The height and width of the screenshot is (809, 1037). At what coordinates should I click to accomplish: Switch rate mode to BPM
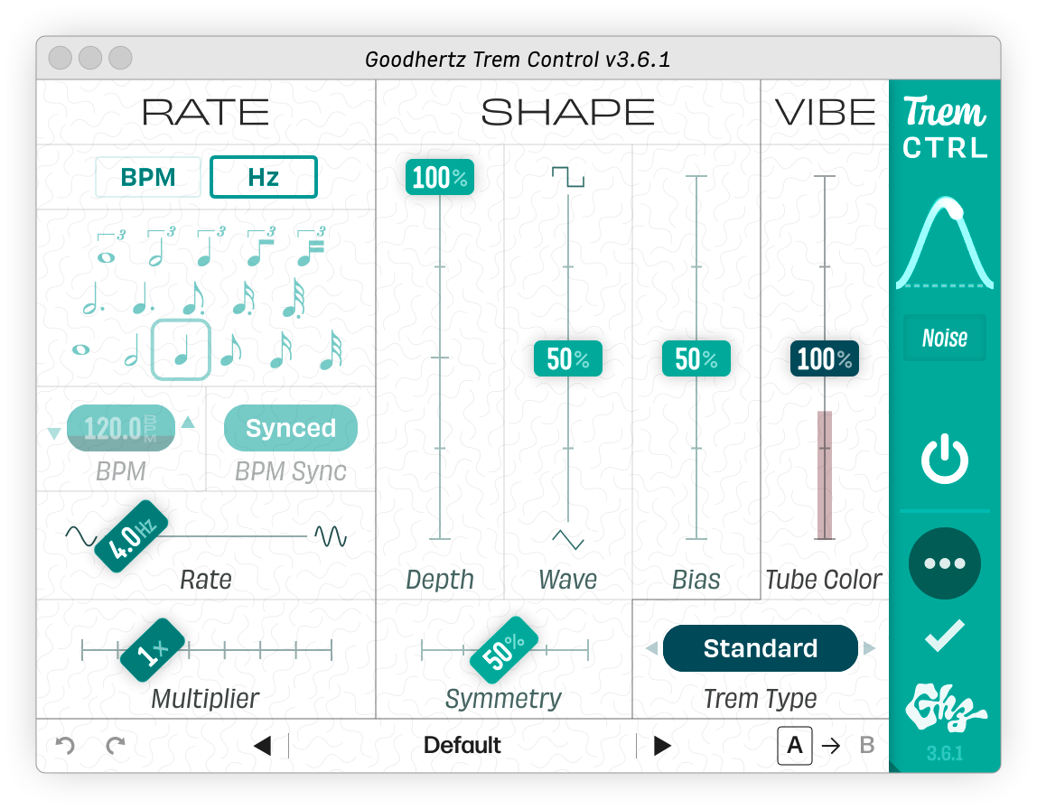[148, 177]
